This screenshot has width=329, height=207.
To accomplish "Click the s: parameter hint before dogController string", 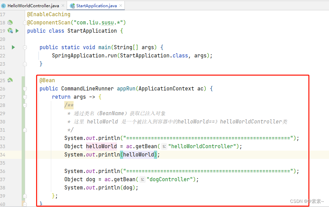I will 142,179.
